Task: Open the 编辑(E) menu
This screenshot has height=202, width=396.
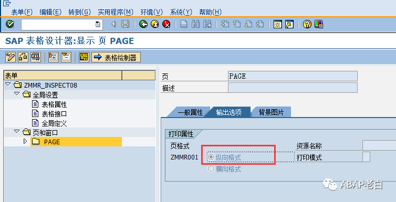Action: [50, 12]
